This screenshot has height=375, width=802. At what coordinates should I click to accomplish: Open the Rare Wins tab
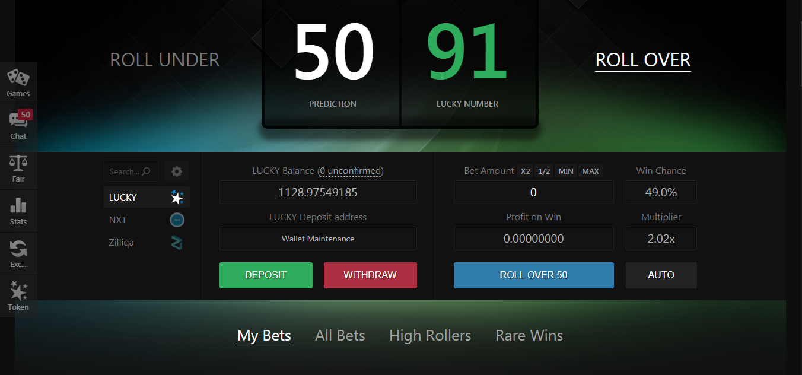[x=529, y=336]
